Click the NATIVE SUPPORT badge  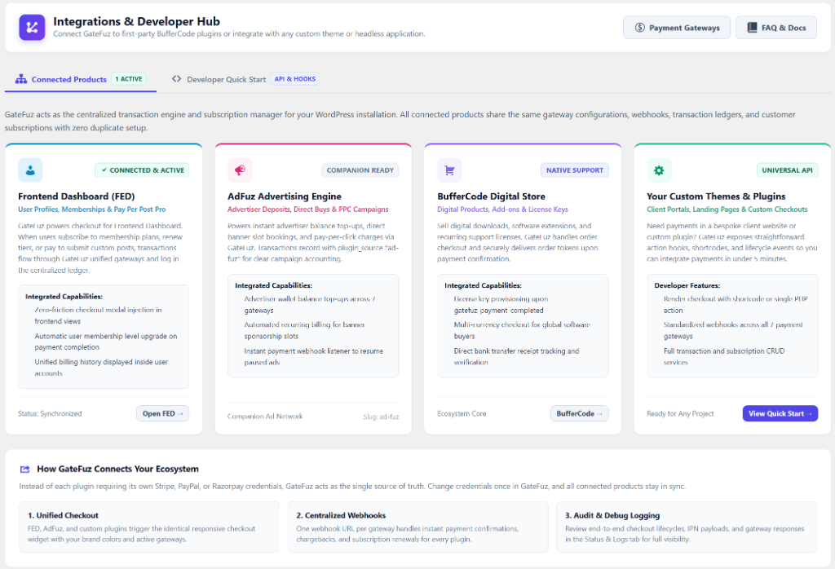pos(575,170)
